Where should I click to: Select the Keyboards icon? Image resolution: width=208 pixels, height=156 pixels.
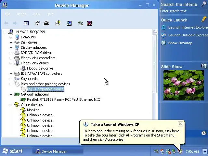point(17,79)
